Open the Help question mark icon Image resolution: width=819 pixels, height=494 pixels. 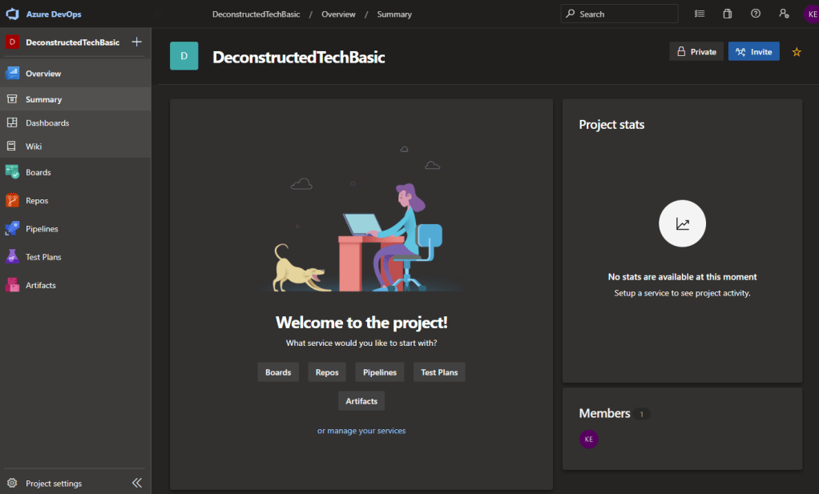(x=755, y=14)
